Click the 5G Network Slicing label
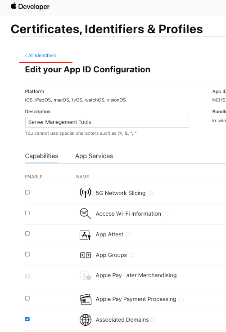226x332 pixels. click(121, 193)
